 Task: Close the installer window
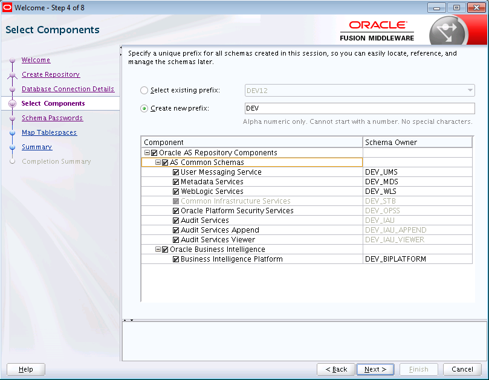click(477, 8)
